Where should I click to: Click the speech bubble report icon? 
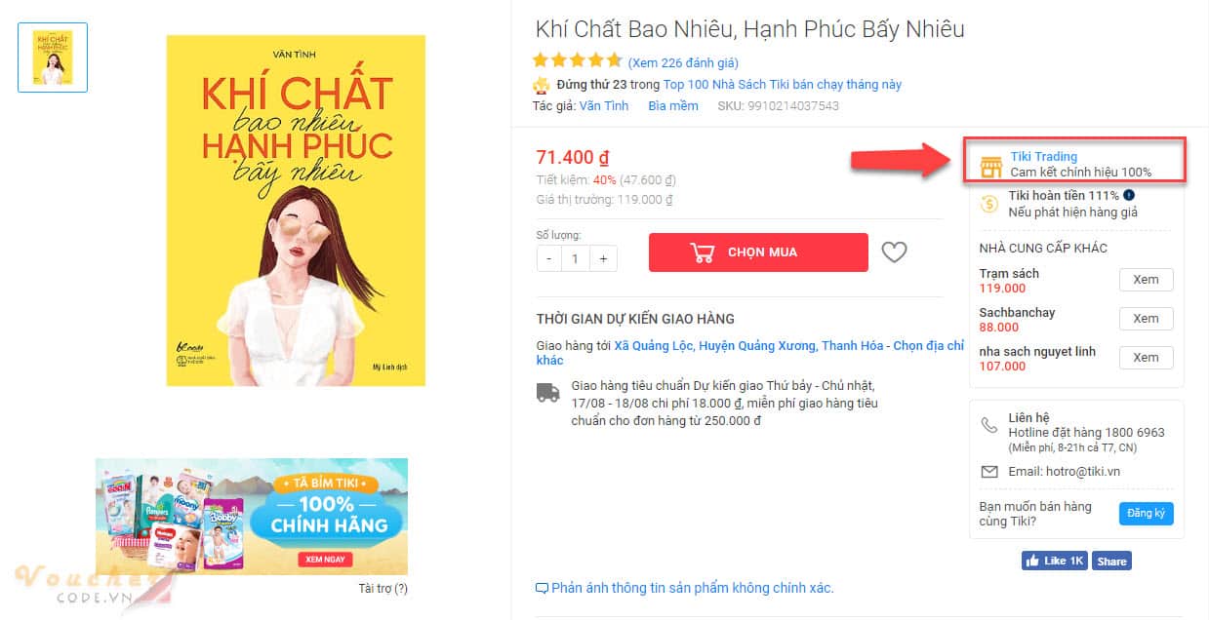(542, 589)
